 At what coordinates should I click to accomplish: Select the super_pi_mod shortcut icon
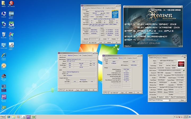coord(11,25)
